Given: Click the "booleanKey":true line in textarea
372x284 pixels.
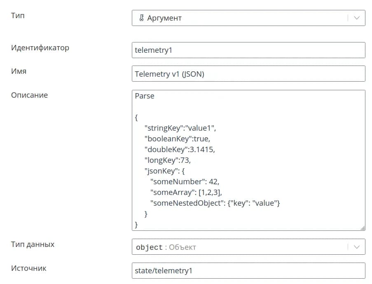Looking at the screenshot, I should (x=177, y=139).
